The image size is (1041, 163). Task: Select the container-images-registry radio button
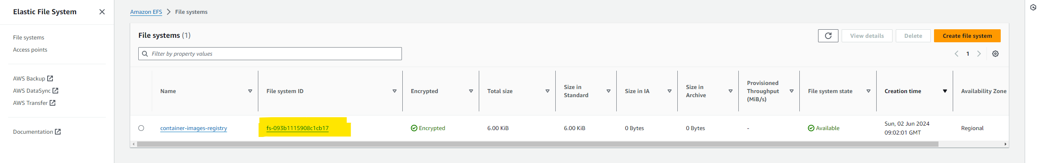(141, 128)
